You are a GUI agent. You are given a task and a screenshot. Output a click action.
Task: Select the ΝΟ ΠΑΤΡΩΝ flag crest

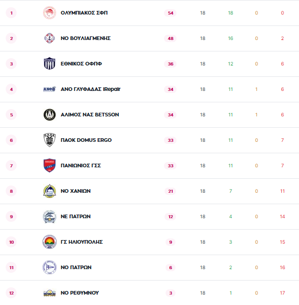coord(49,268)
